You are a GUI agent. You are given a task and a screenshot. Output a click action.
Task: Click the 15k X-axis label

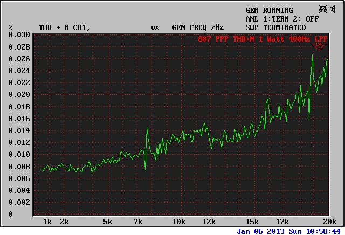252,222
